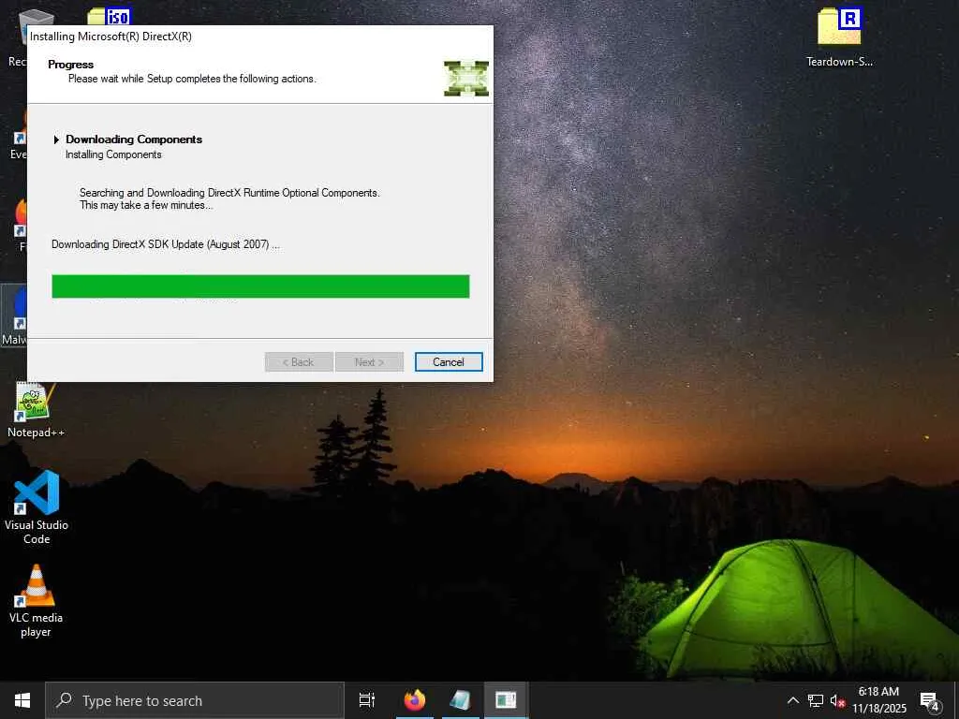Open the network status tray icon
This screenshot has width=959, height=719.
click(x=816, y=700)
